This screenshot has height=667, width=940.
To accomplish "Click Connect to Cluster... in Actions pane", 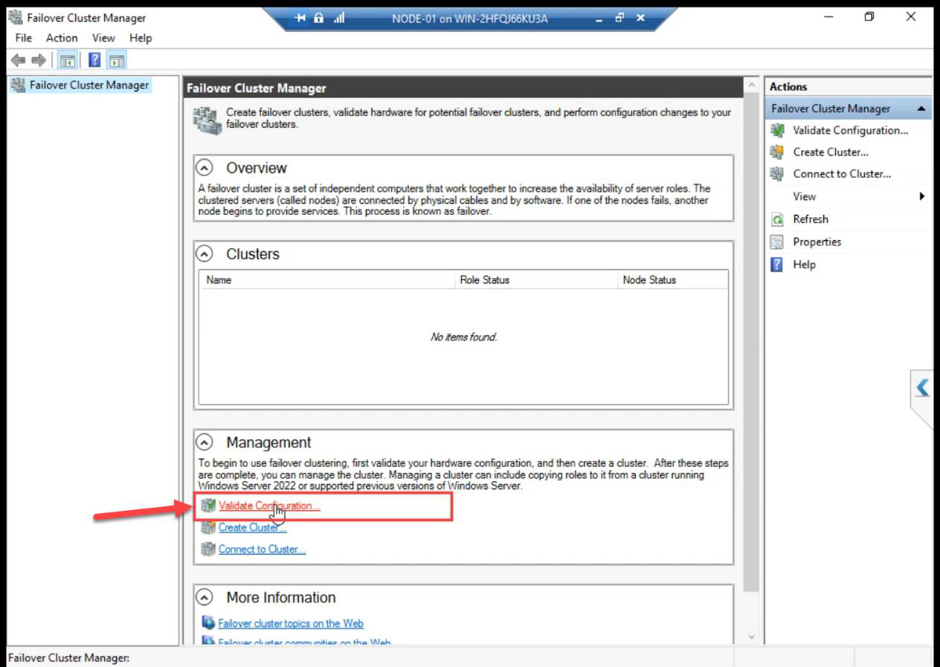I will click(842, 174).
